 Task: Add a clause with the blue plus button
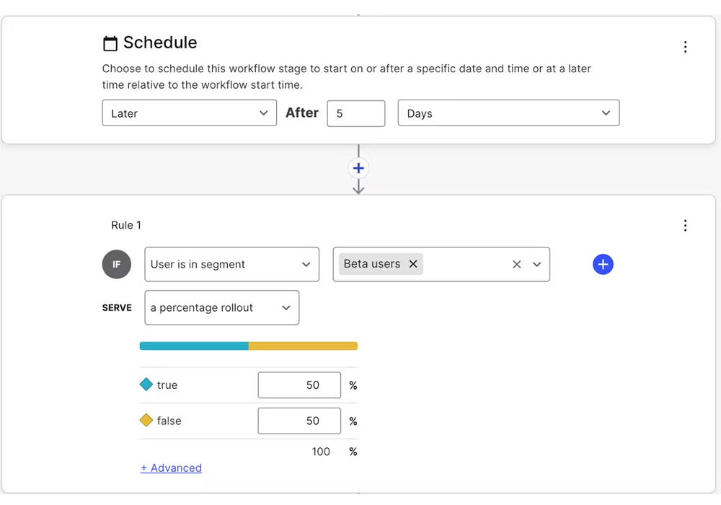pyautogui.click(x=603, y=265)
